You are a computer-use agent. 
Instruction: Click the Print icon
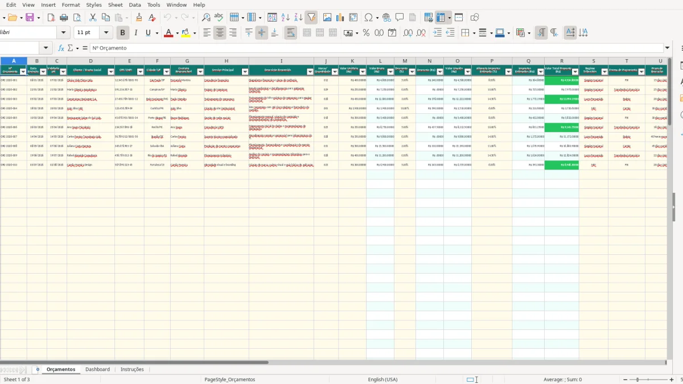63,18
